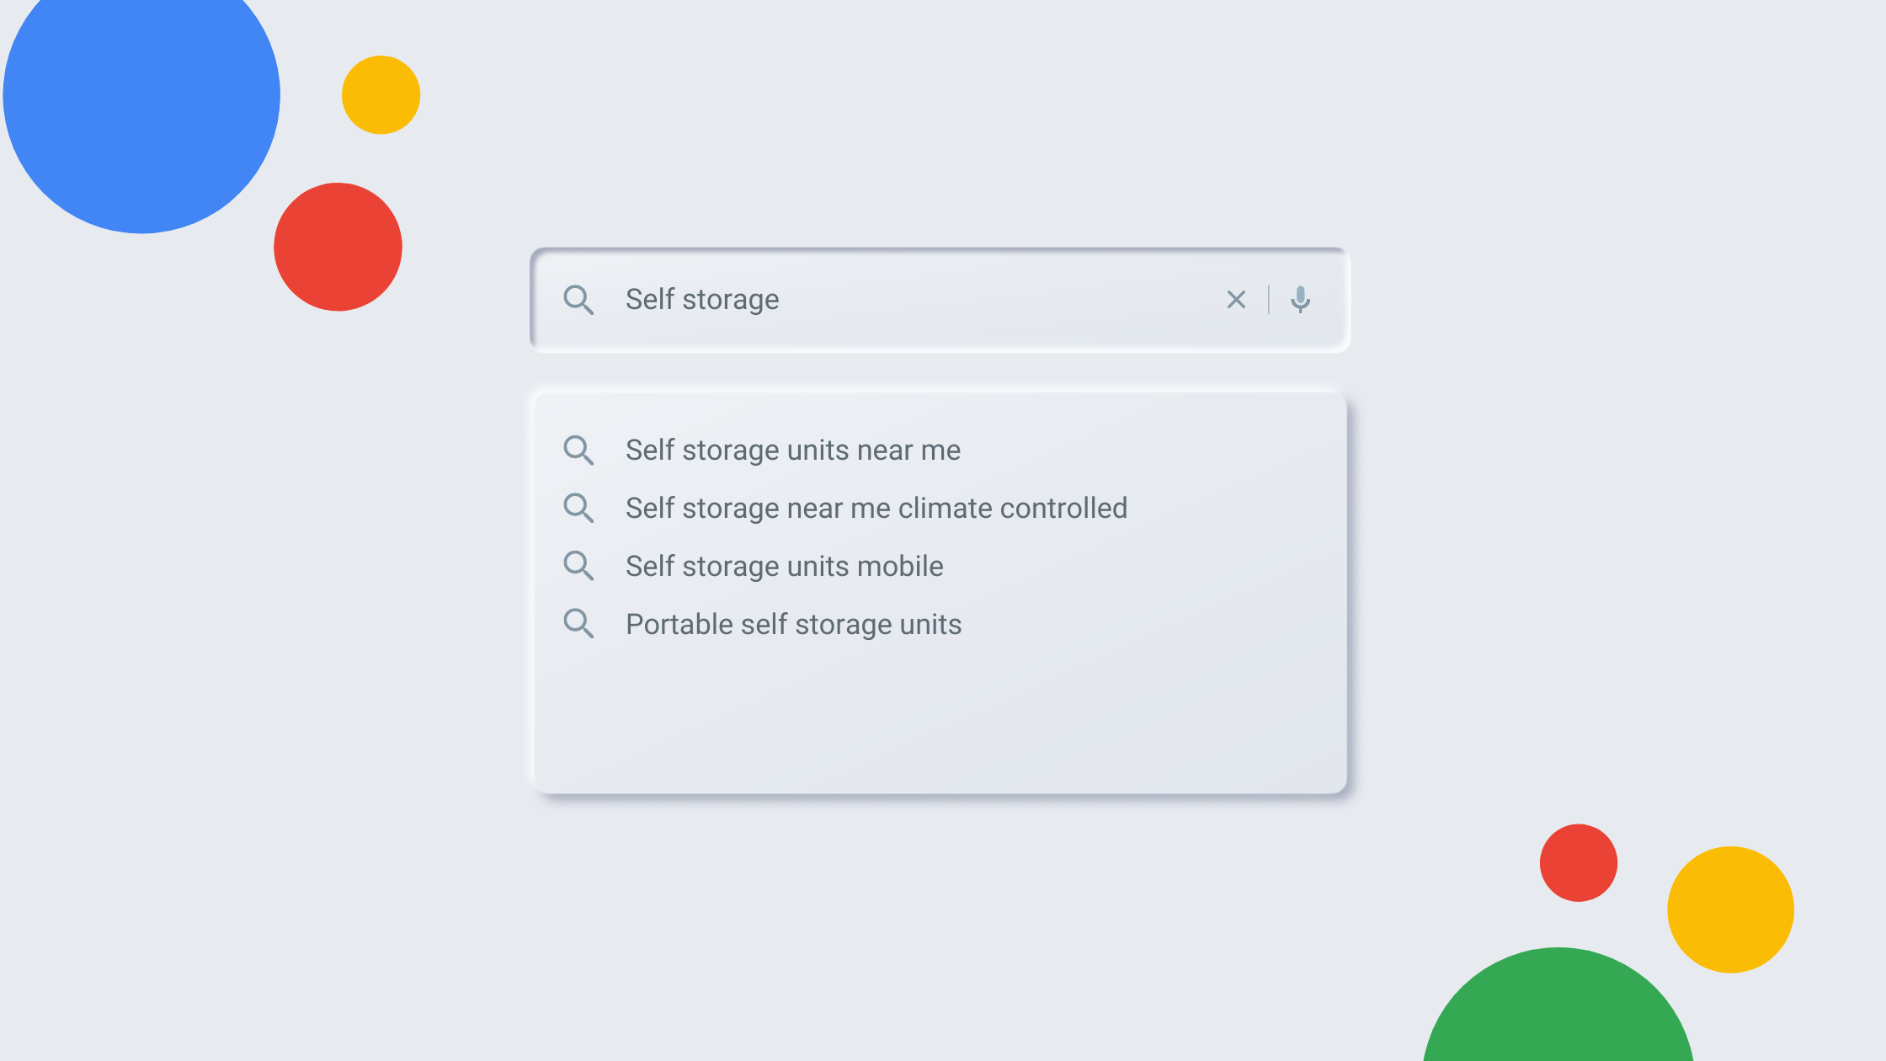Click search icon beside 'Self storage units mobile'
Viewport: 1886px width, 1061px height.
578,567
